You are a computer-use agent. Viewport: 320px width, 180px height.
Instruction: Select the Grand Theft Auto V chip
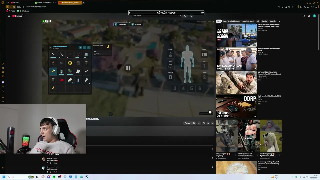(x=248, y=21)
